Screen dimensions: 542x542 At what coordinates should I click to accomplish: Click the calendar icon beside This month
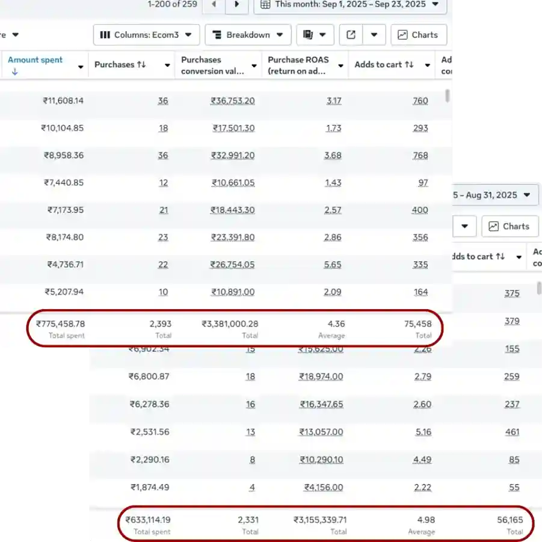click(x=265, y=5)
